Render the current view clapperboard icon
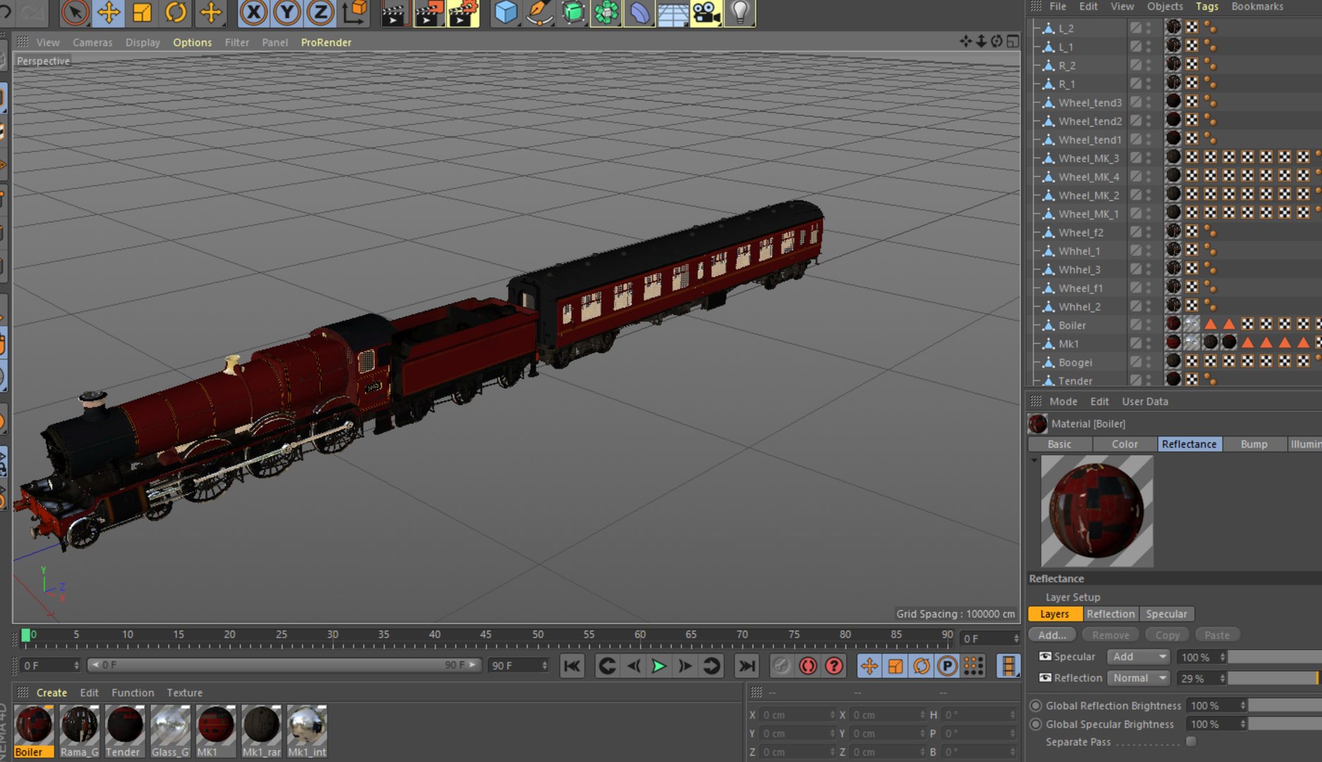Screen dimensions: 1322x762 click(395, 13)
